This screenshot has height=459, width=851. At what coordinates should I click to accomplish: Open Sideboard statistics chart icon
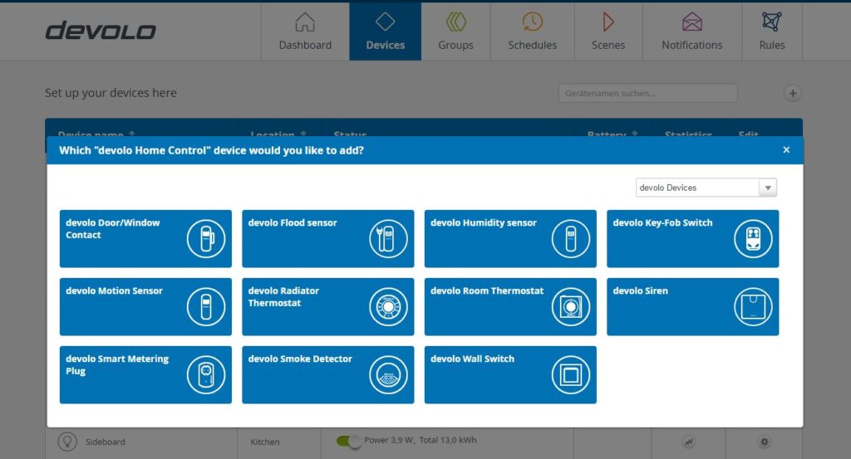tap(689, 442)
